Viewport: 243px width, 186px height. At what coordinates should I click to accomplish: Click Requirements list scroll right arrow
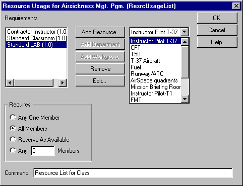(x=63, y=83)
